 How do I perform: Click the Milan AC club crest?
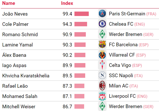[x=102, y=86]
